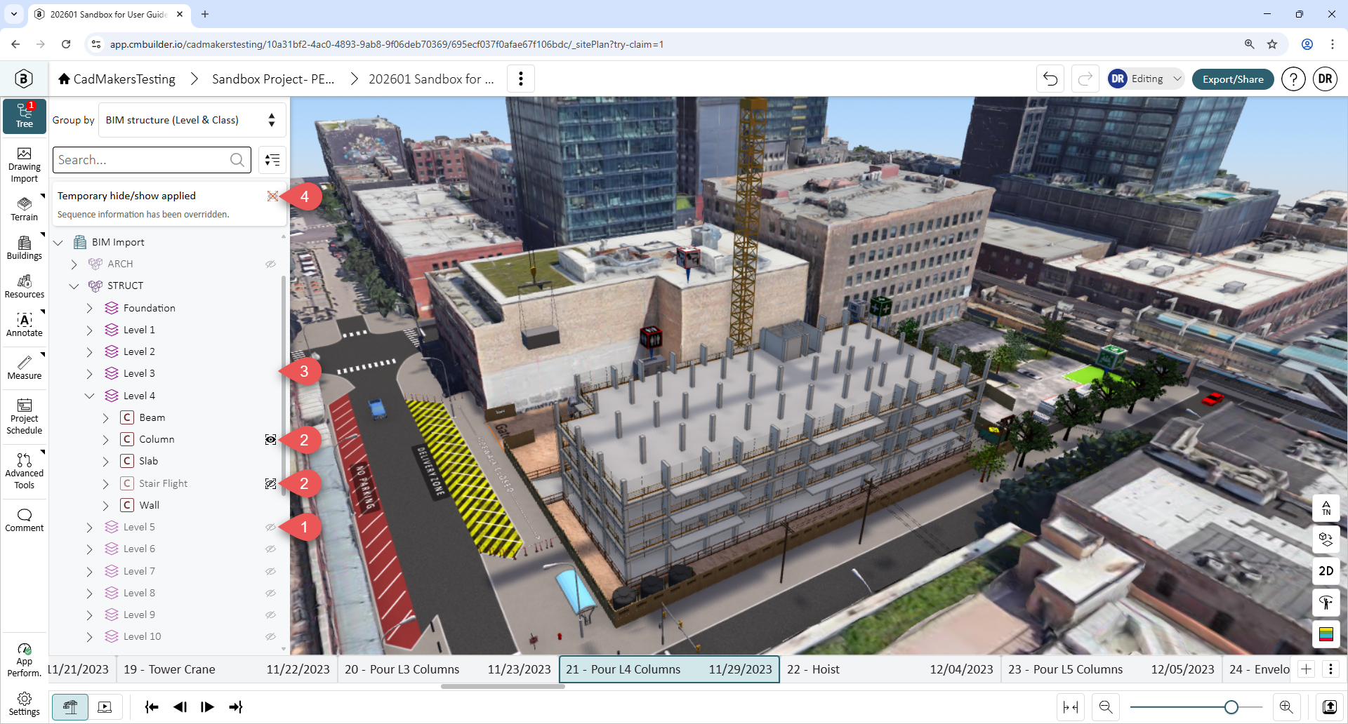Open Settings in sidebar
The image size is (1348, 724).
click(25, 704)
